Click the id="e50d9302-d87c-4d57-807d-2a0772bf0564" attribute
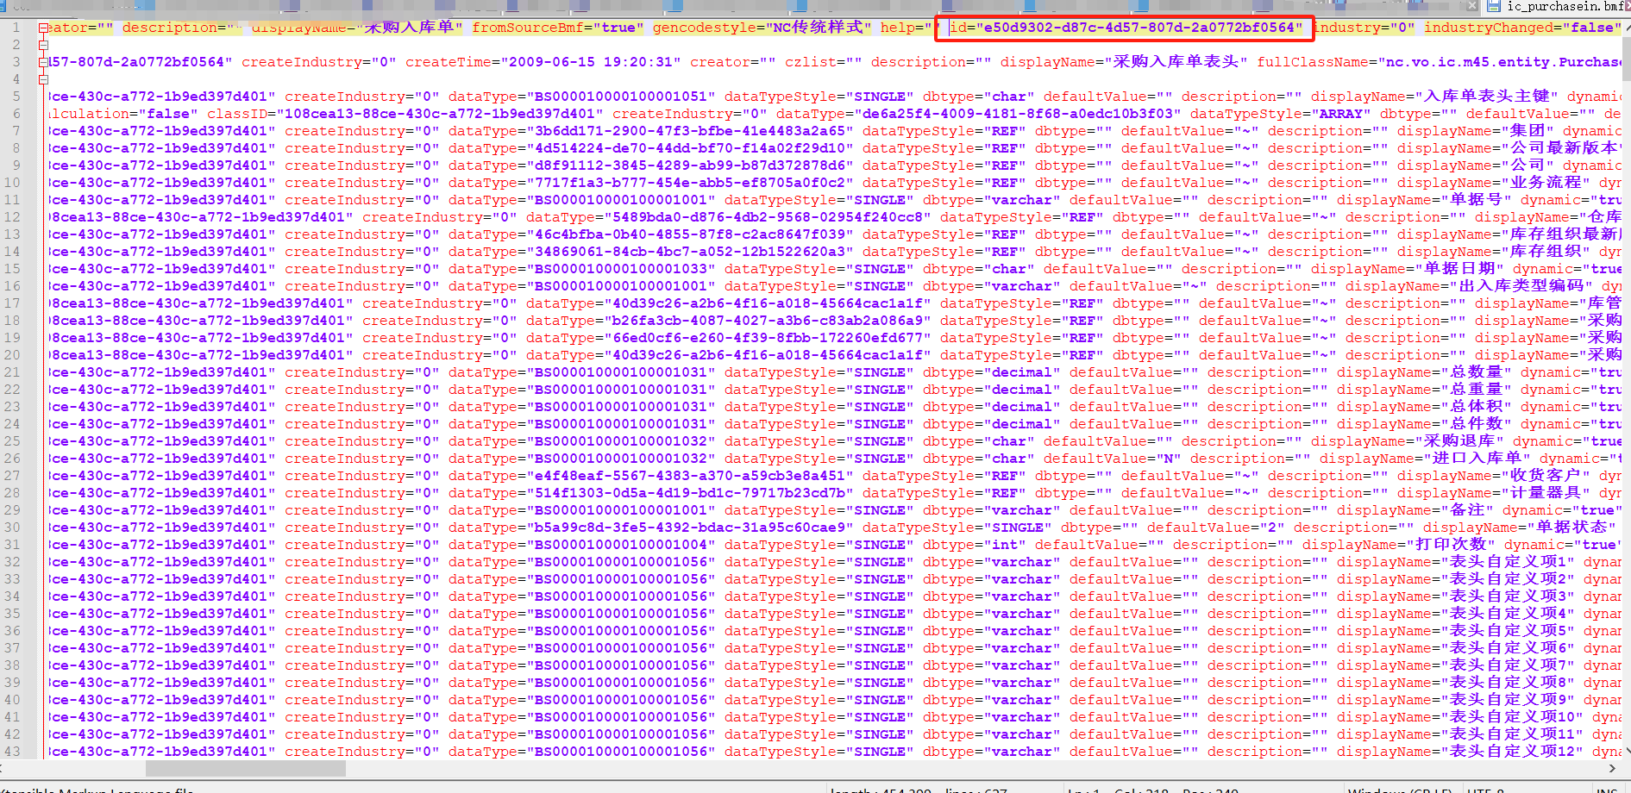This screenshot has height=793, width=1631. tap(1126, 28)
